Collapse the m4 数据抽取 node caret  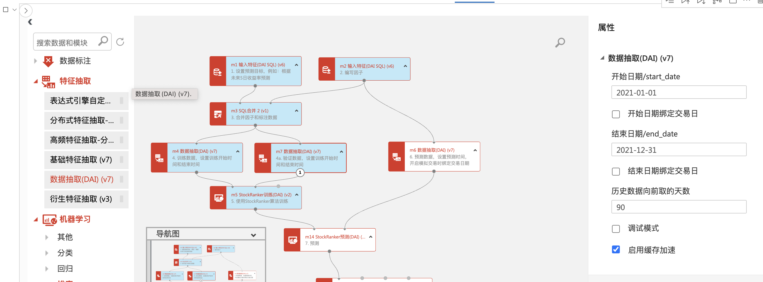pyautogui.click(x=237, y=152)
